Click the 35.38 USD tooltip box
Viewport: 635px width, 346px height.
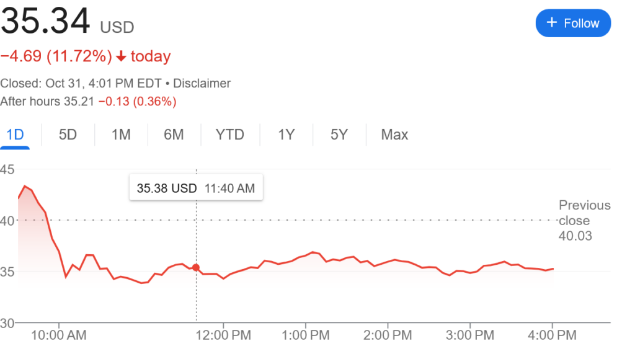(196, 188)
